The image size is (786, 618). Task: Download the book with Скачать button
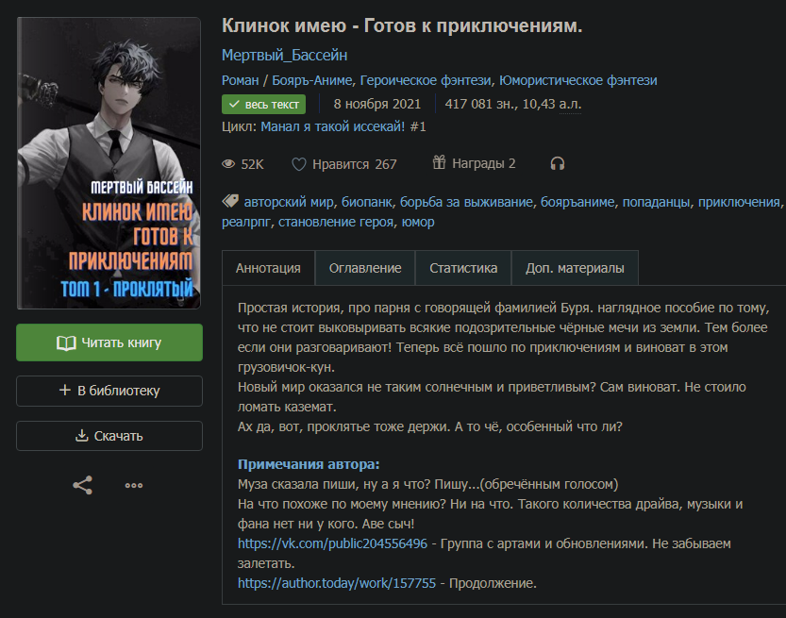click(109, 436)
